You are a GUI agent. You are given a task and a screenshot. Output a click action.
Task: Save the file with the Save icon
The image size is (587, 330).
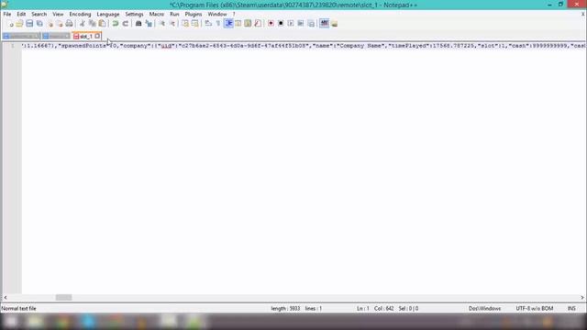tap(29, 24)
